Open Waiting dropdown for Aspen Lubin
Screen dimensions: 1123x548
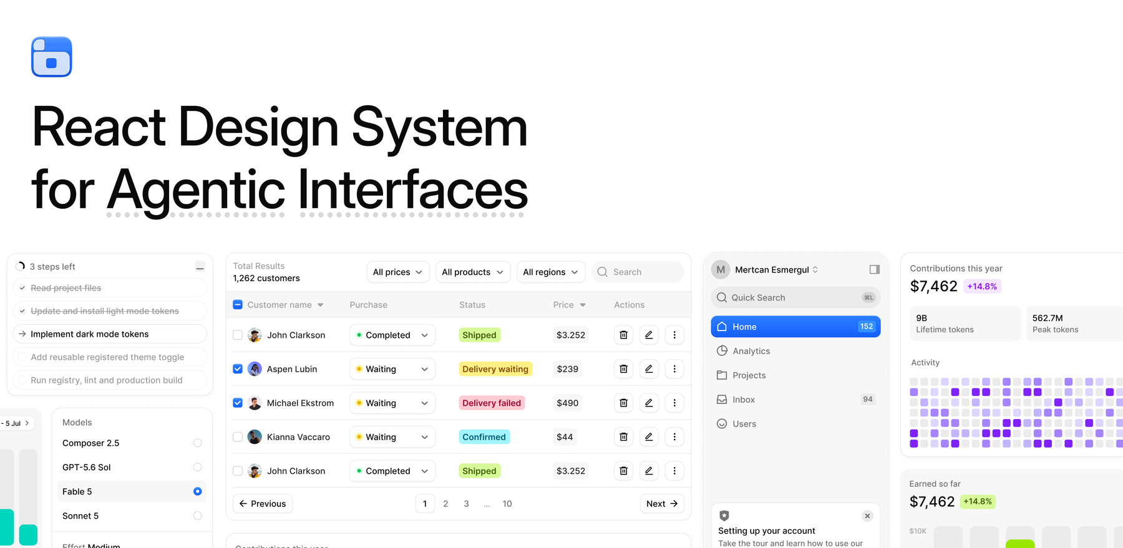pos(392,369)
